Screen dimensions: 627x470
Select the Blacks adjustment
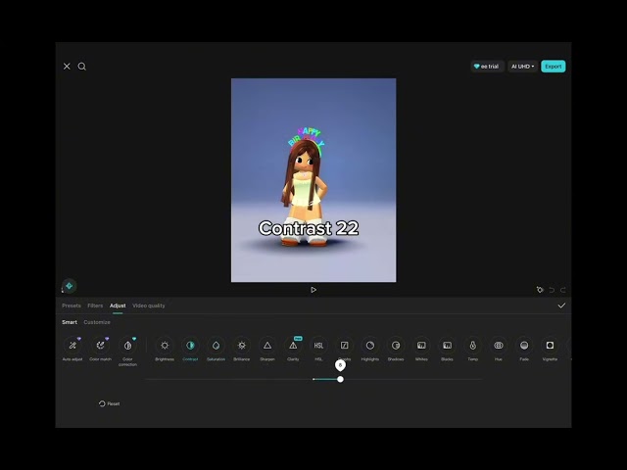447,349
